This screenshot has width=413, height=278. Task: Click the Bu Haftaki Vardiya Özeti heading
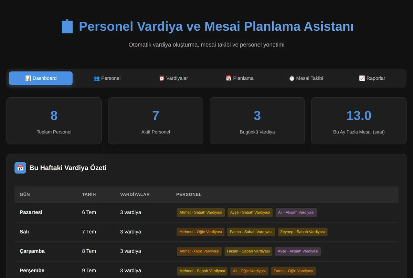tap(68, 168)
